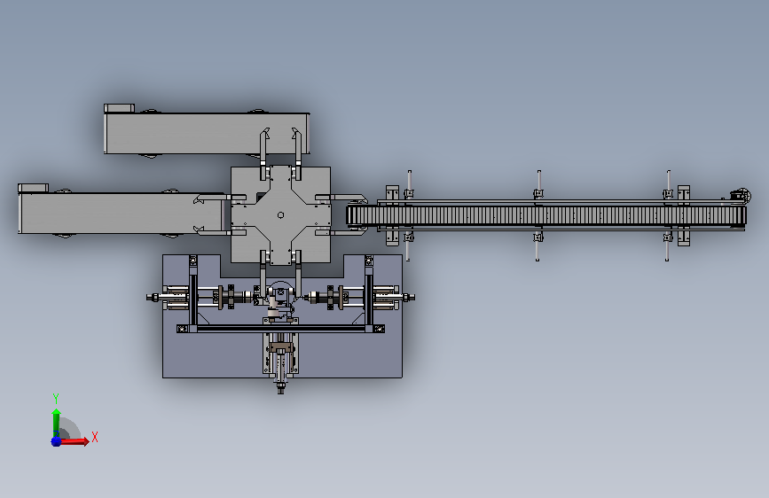Click the blue Z axis ball at triad origin
Image resolution: width=769 pixels, height=498 pixels.
tap(56, 441)
